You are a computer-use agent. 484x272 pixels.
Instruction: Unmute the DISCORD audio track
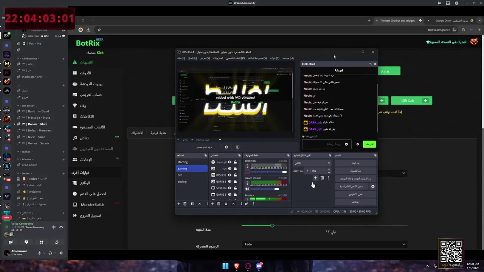[x=247, y=172]
